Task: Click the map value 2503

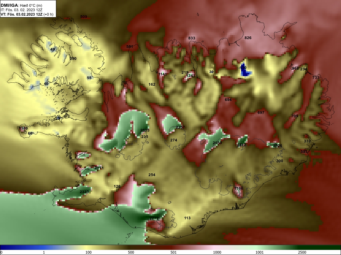Action: click(x=145, y=130)
